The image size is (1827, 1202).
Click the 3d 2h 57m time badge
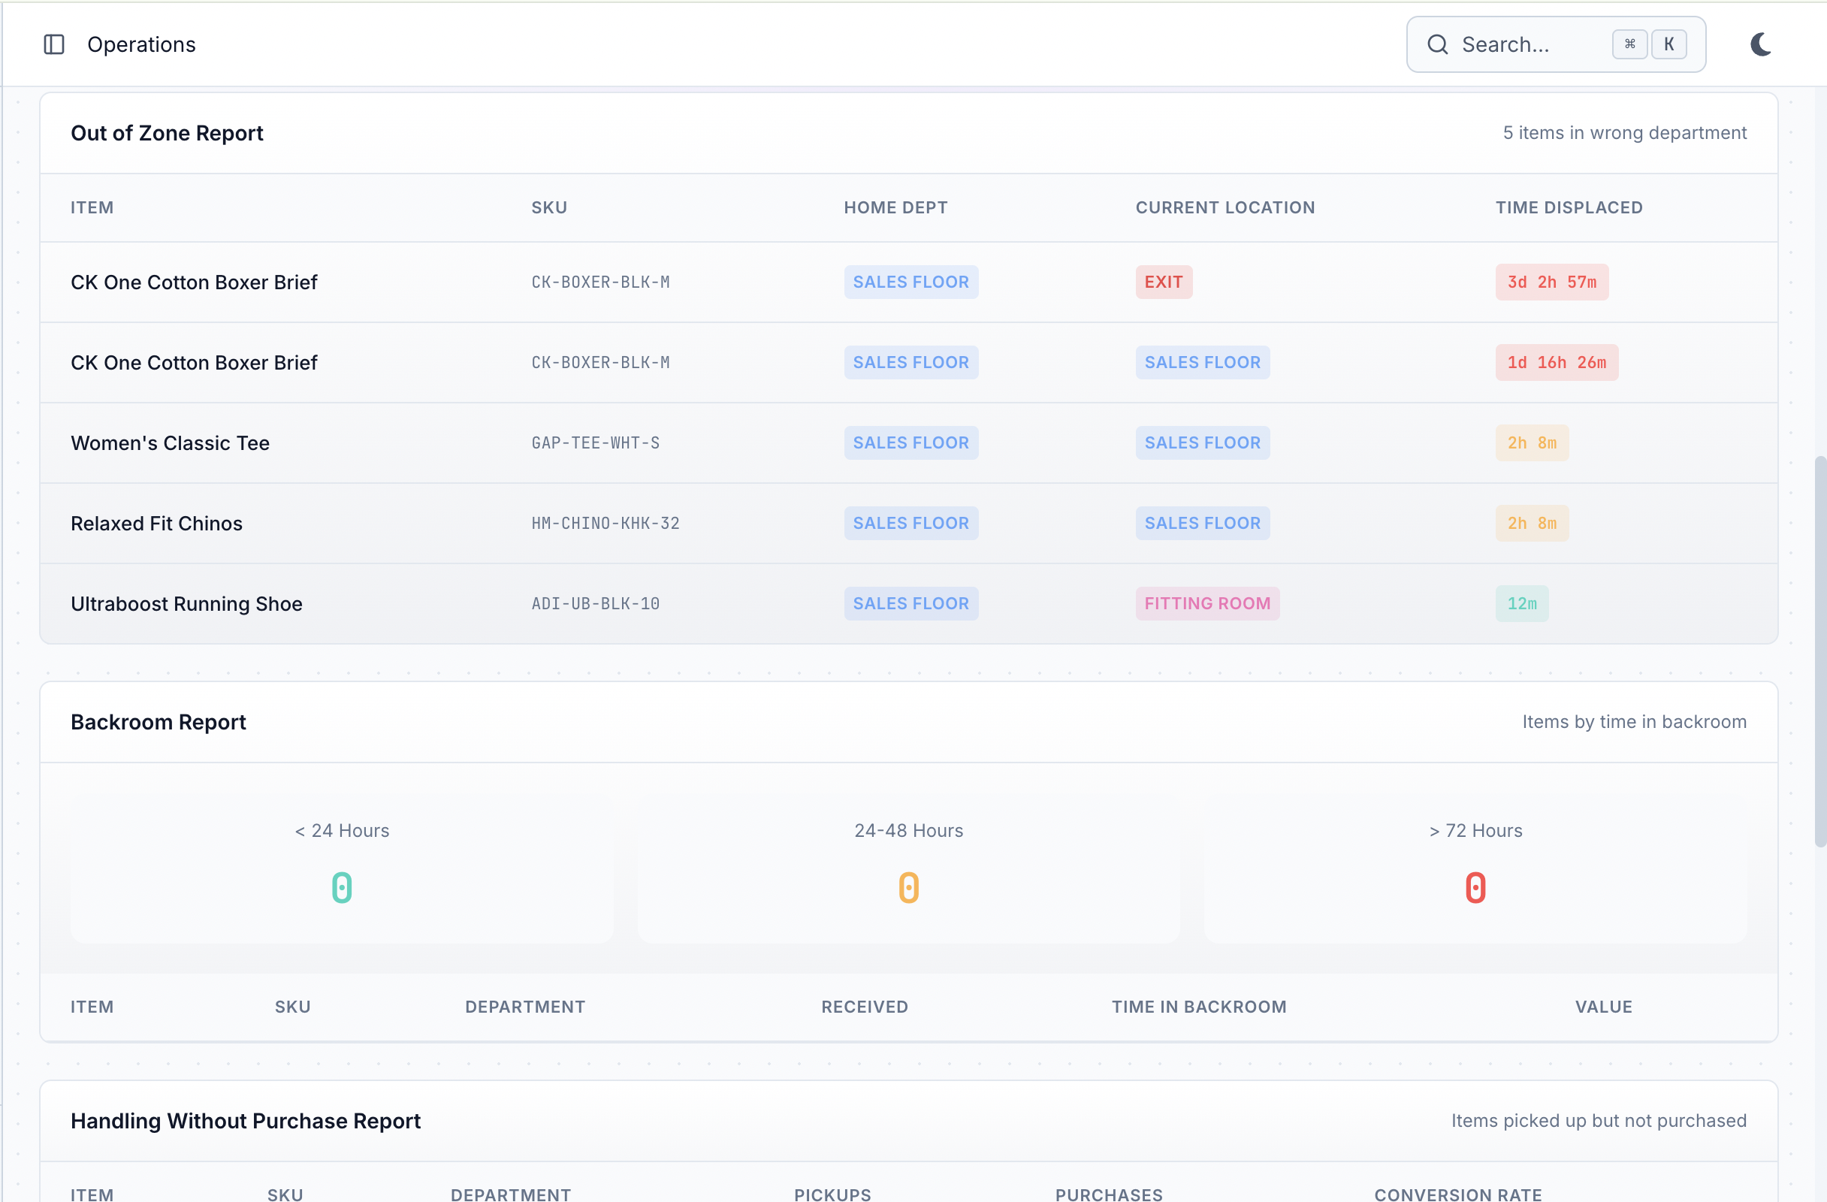pos(1550,282)
